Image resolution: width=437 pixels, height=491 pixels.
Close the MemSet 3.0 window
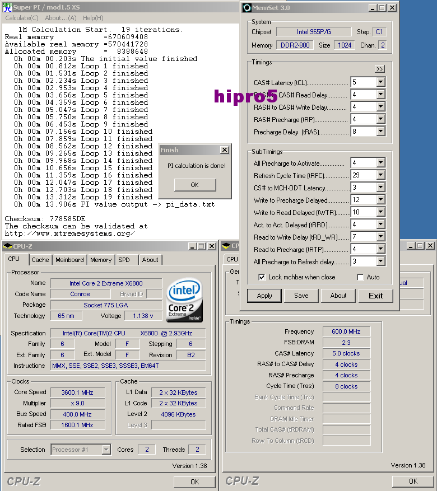392,8
